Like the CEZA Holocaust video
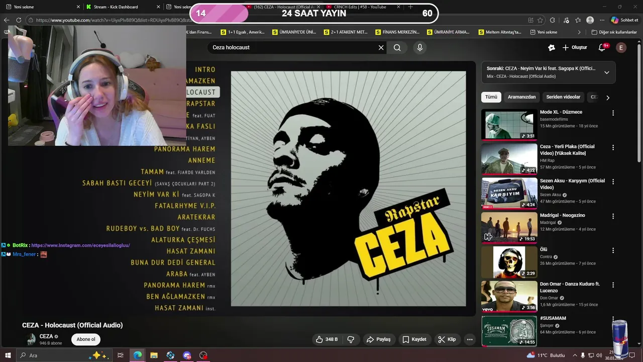The width and height of the screenshot is (643, 362). [326, 339]
